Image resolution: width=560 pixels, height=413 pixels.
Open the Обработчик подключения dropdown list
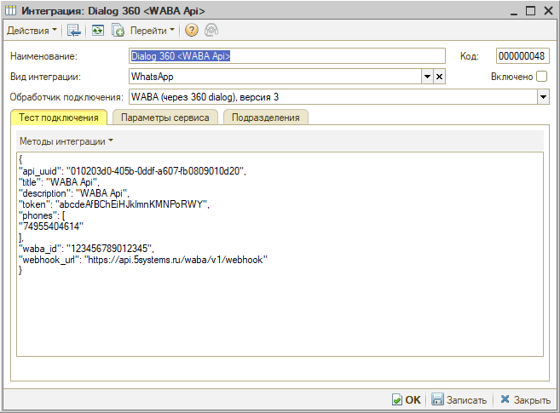click(543, 97)
